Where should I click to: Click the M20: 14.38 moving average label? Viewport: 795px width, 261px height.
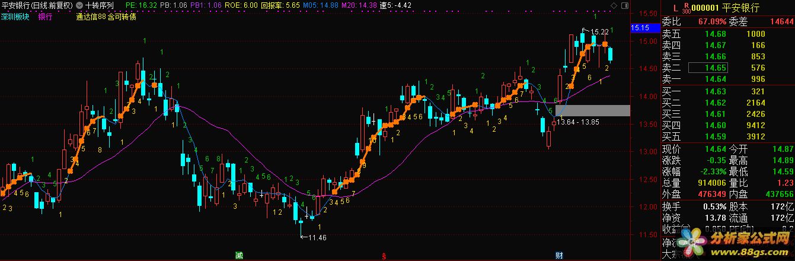pyautogui.click(x=360, y=5)
